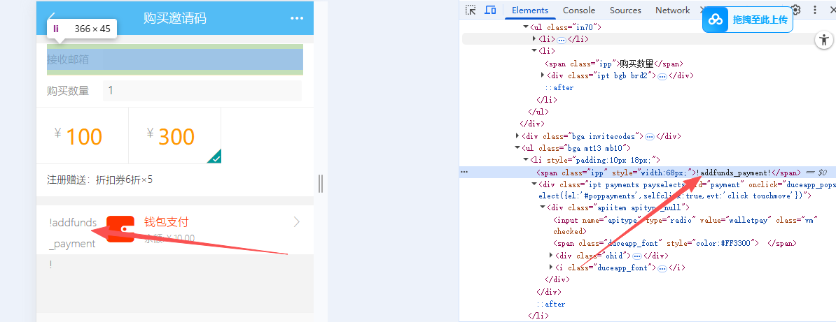The image size is (836, 322).
Task: Click the 购买数量 quantity input field
Action: pyautogui.click(x=202, y=91)
